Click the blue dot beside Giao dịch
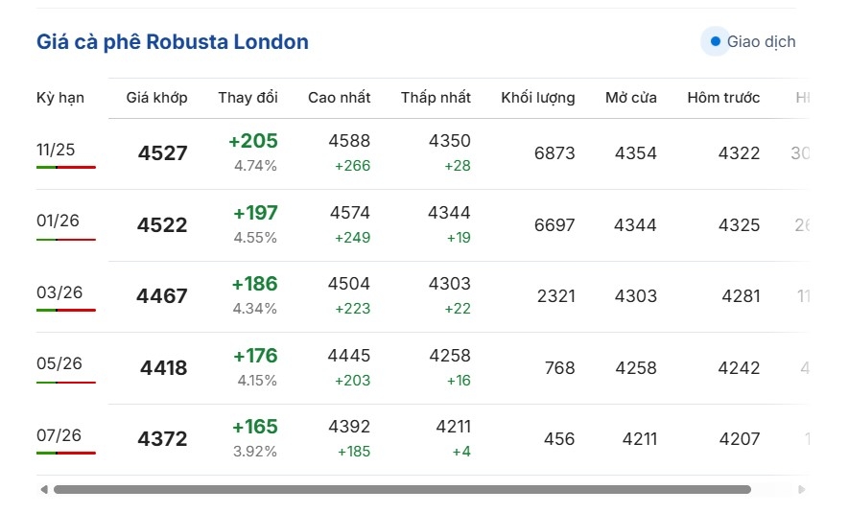Screen dimensions: 849x513 tap(715, 41)
